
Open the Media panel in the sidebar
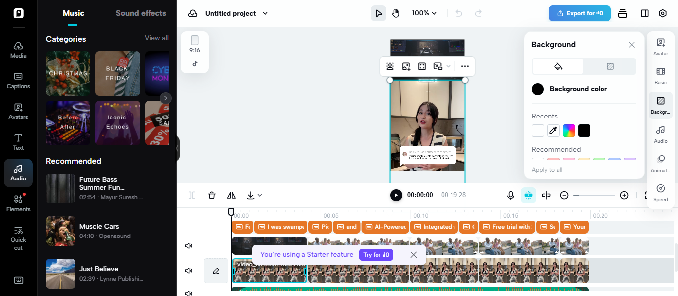pyautogui.click(x=18, y=49)
